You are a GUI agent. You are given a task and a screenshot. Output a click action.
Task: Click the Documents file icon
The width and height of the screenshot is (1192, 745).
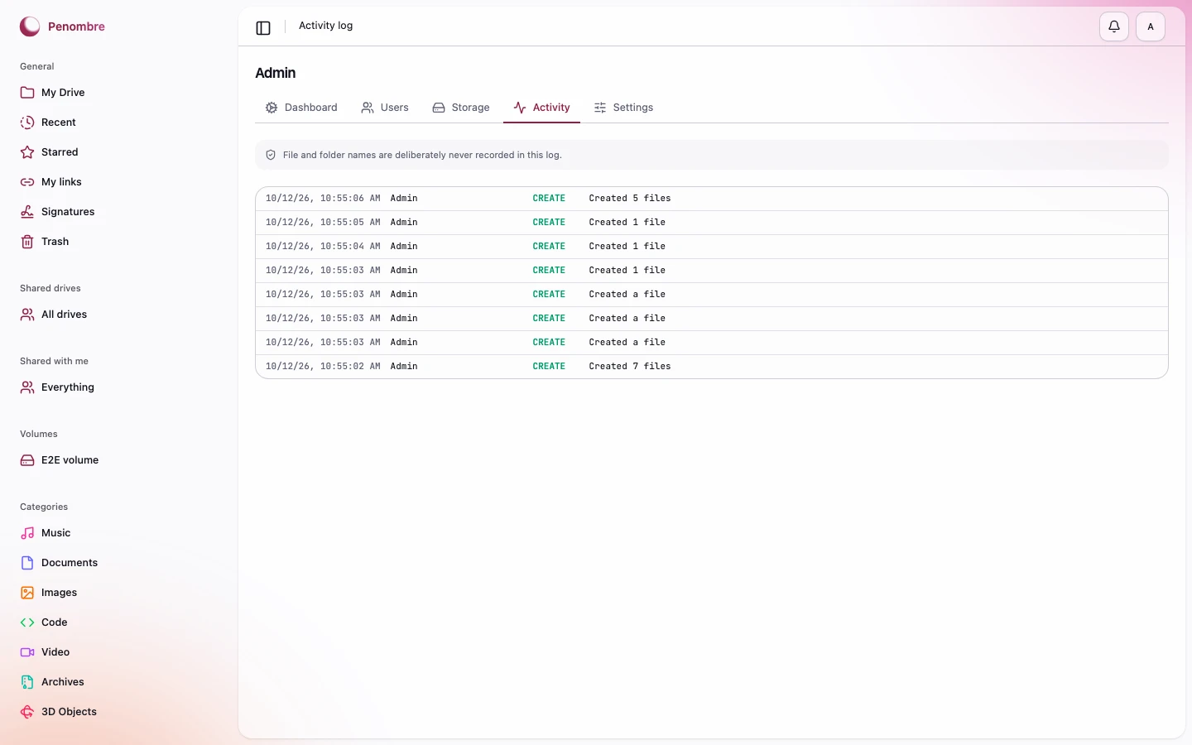(27, 563)
